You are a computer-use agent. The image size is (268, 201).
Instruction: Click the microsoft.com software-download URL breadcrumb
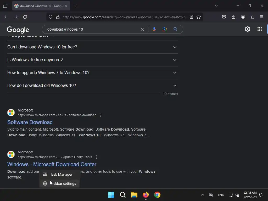tap(57, 115)
